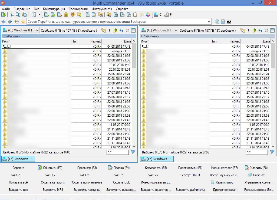Click Копировать (F5) button

coord(156,168)
